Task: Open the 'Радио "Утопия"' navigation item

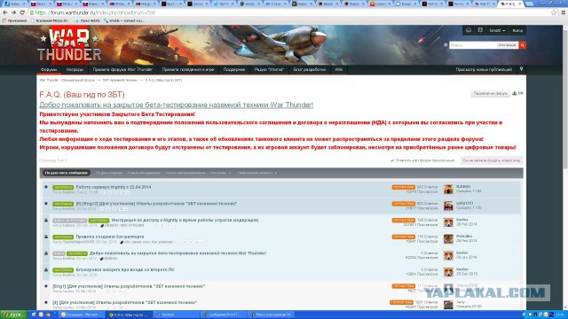Action: (x=269, y=69)
